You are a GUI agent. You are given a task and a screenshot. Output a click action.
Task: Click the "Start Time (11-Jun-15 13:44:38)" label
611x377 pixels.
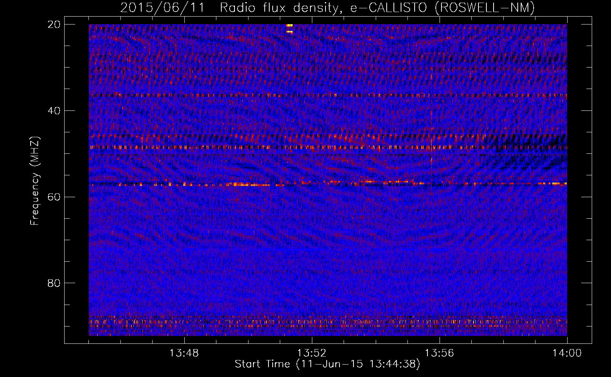327,364
